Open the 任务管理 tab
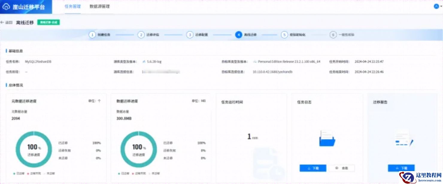This screenshot has width=443, height=184. coord(73,6)
